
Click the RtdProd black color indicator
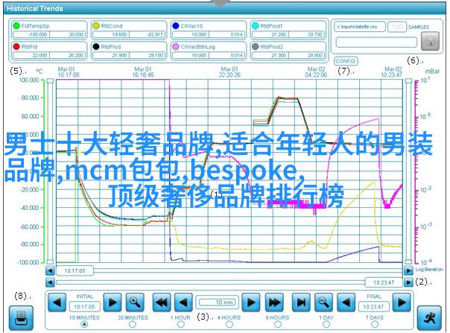96,46
